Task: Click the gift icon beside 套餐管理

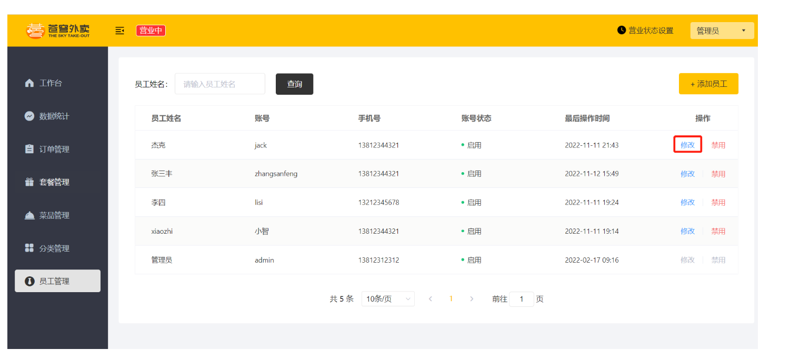Action: 29,182
